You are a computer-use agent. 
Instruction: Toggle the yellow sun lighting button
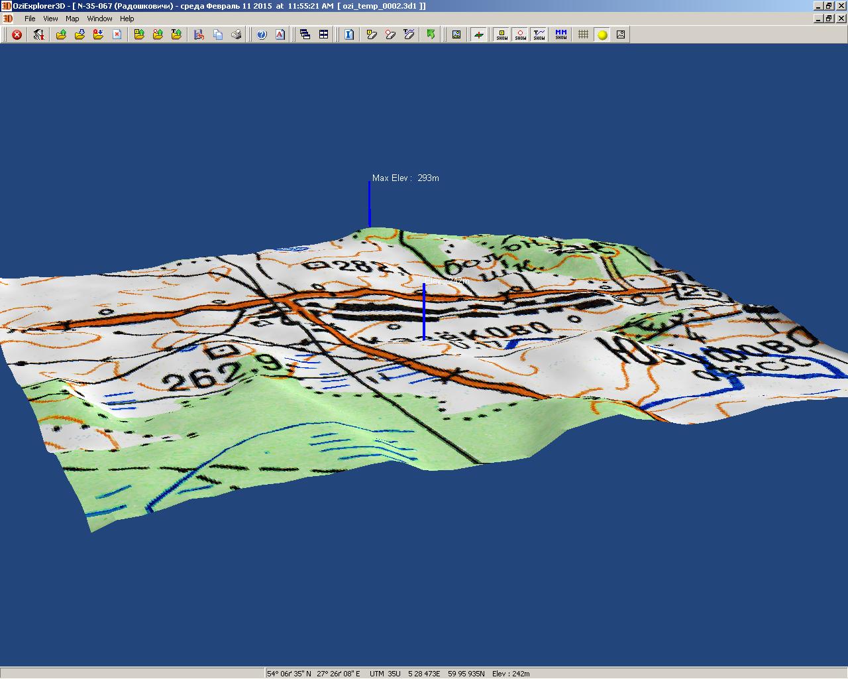pyautogui.click(x=602, y=34)
